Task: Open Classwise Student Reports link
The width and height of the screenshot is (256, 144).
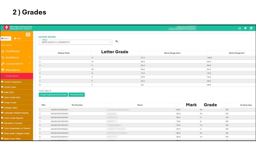Action: (x=16, y=113)
